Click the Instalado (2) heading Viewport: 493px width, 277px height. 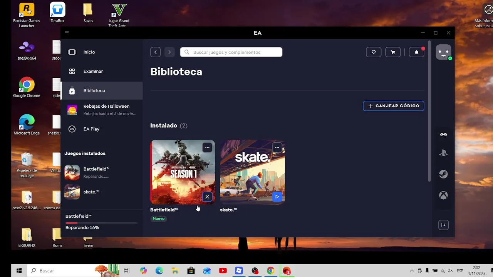click(169, 125)
